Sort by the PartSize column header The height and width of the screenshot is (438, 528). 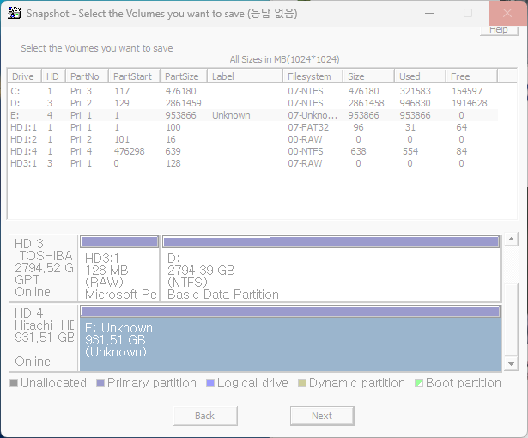pyautogui.click(x=184, y=76)
